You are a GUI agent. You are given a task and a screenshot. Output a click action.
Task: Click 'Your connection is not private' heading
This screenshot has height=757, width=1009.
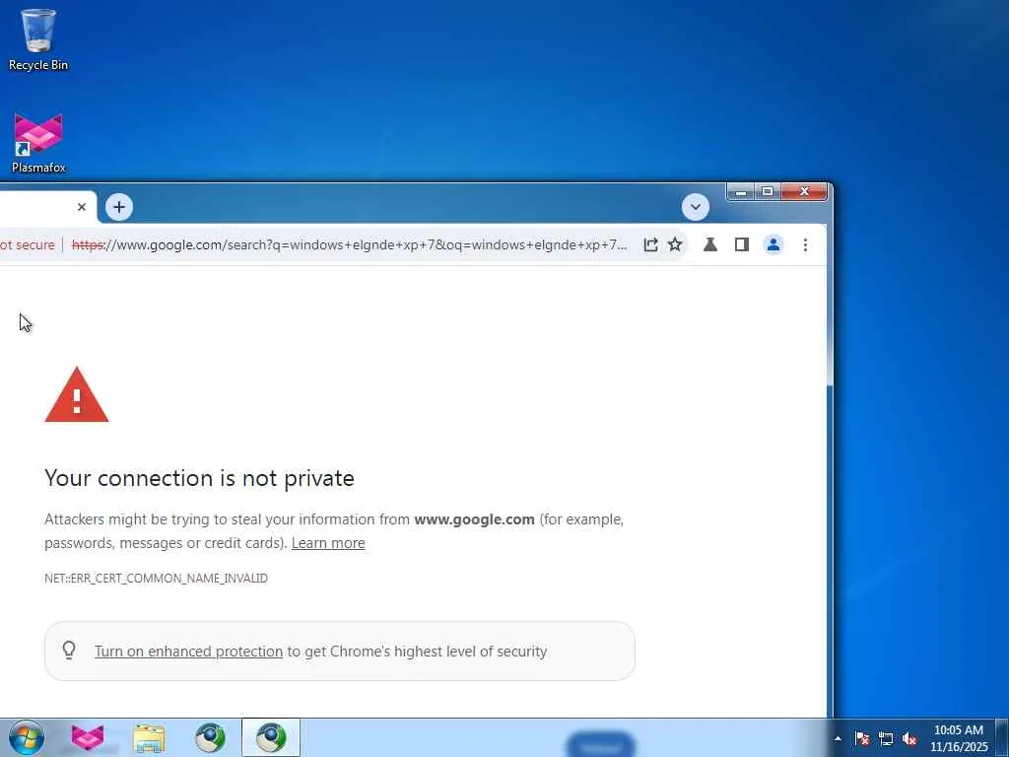point(199,478)
